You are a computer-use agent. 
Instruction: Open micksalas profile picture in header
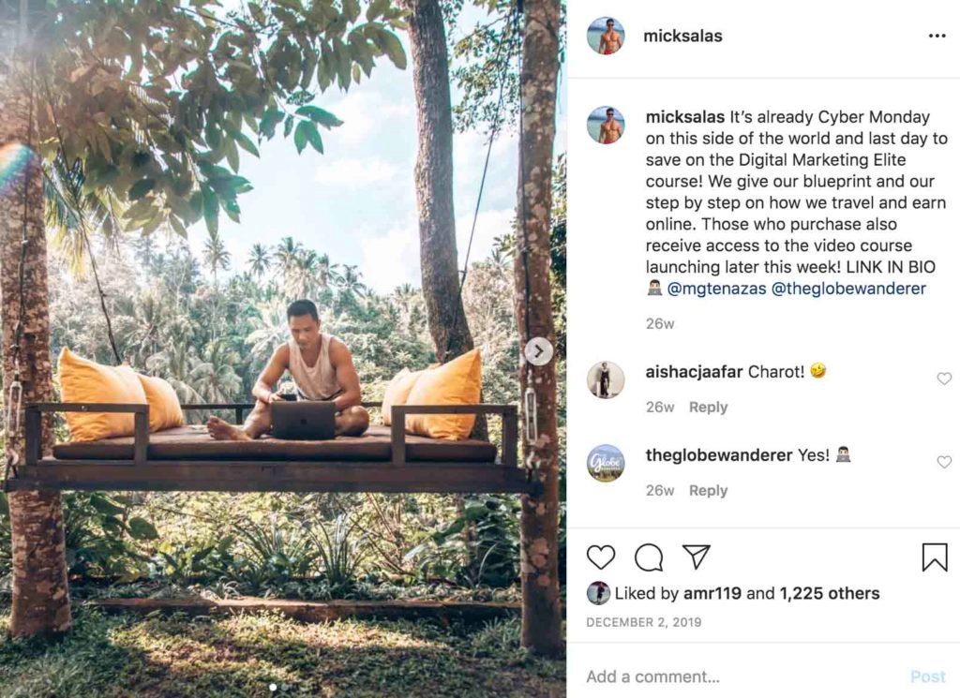[606, 37]
